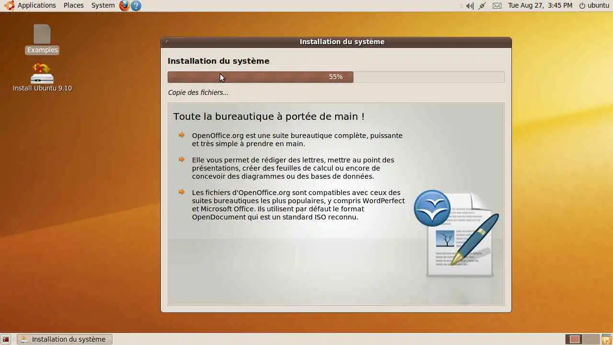Click the text about OpenOffice.org suite bureautique complète
The width and height of the screenshot is (613, 345).
(x=297, y=139)
